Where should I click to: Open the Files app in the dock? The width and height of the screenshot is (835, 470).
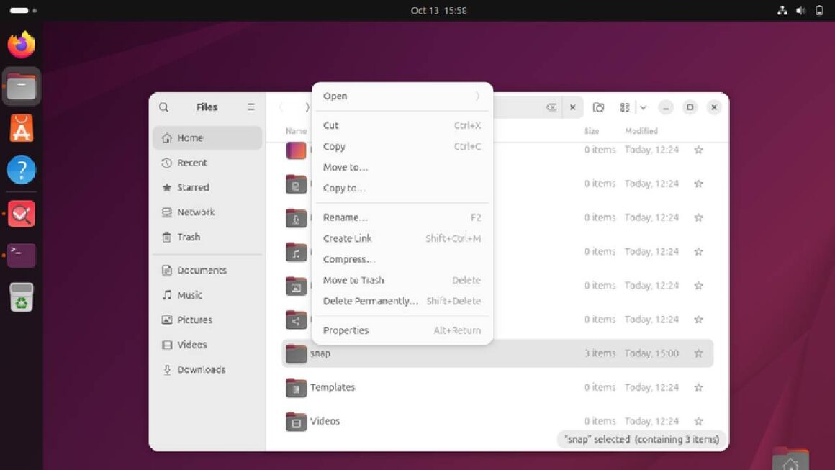(x=22, y=87)
